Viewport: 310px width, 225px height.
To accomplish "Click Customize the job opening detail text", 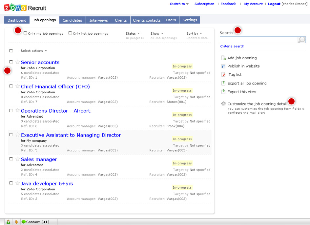I will click(x=257, y=104).
